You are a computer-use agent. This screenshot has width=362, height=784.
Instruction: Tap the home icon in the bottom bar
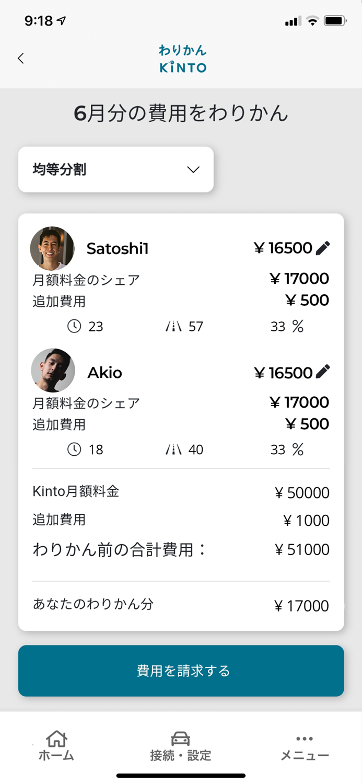(56, 737)
